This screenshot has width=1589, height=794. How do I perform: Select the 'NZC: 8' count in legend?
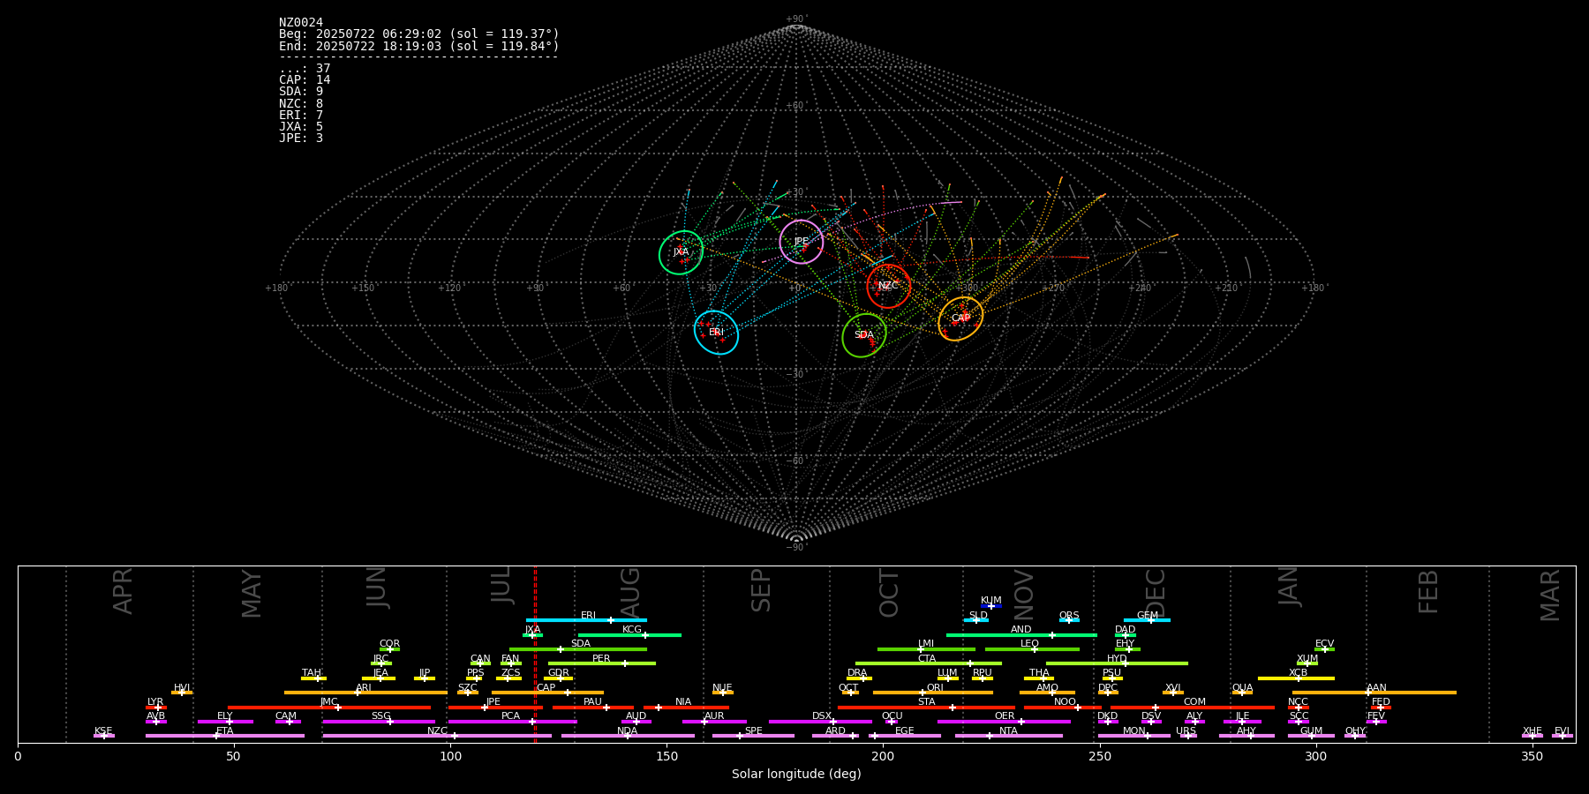tap(301, 104)
